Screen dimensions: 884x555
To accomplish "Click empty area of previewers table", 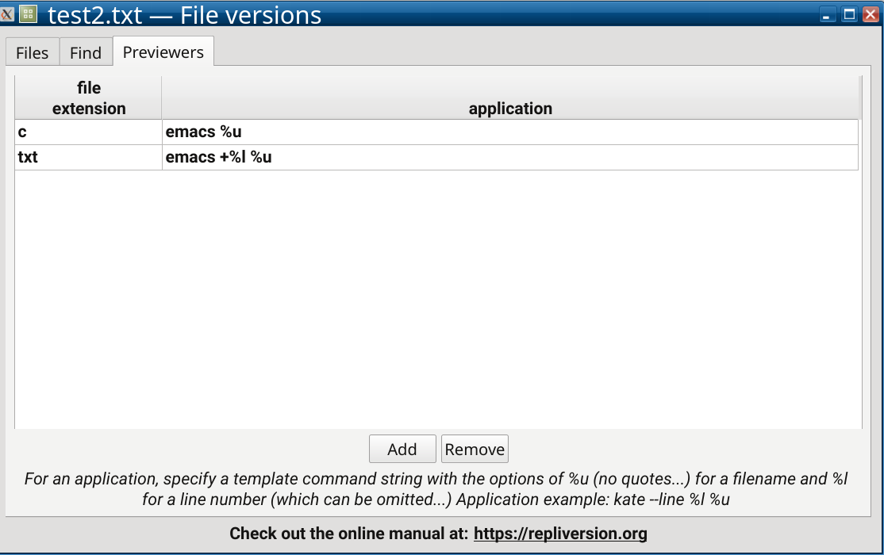I will 437,299.
